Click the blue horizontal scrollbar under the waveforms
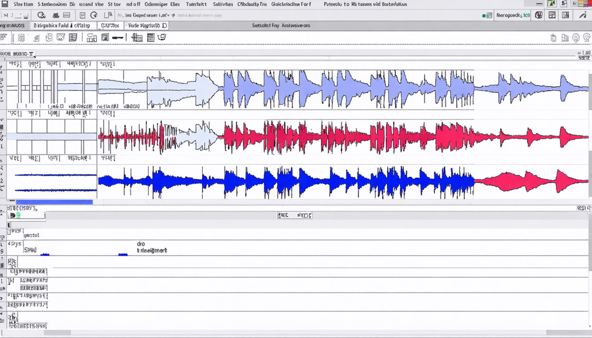Image resolution: width=592 pixels, height=338 pixels. [x=54, y=202]
